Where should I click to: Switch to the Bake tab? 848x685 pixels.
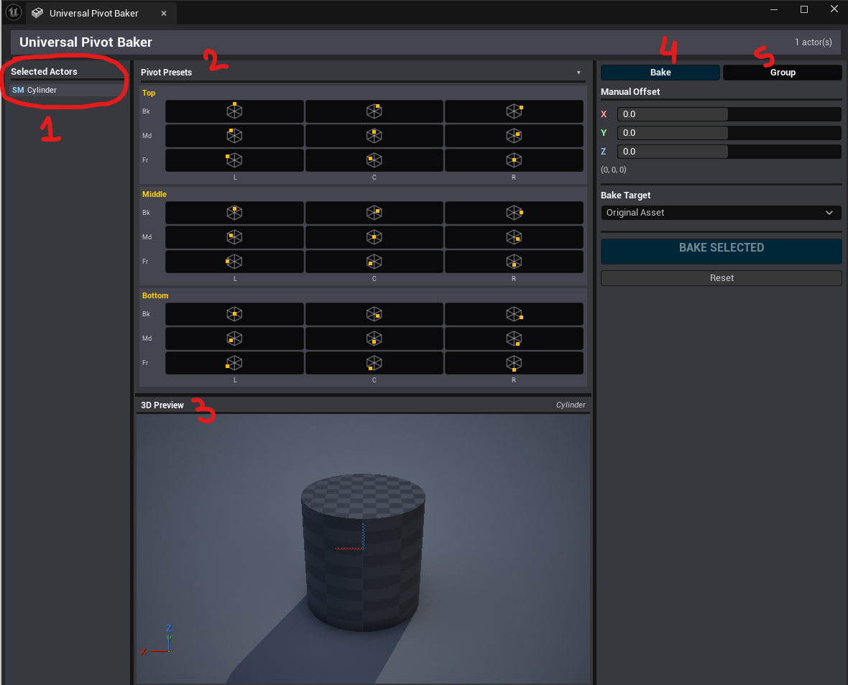pyautogui.click(x=660, y=73)
